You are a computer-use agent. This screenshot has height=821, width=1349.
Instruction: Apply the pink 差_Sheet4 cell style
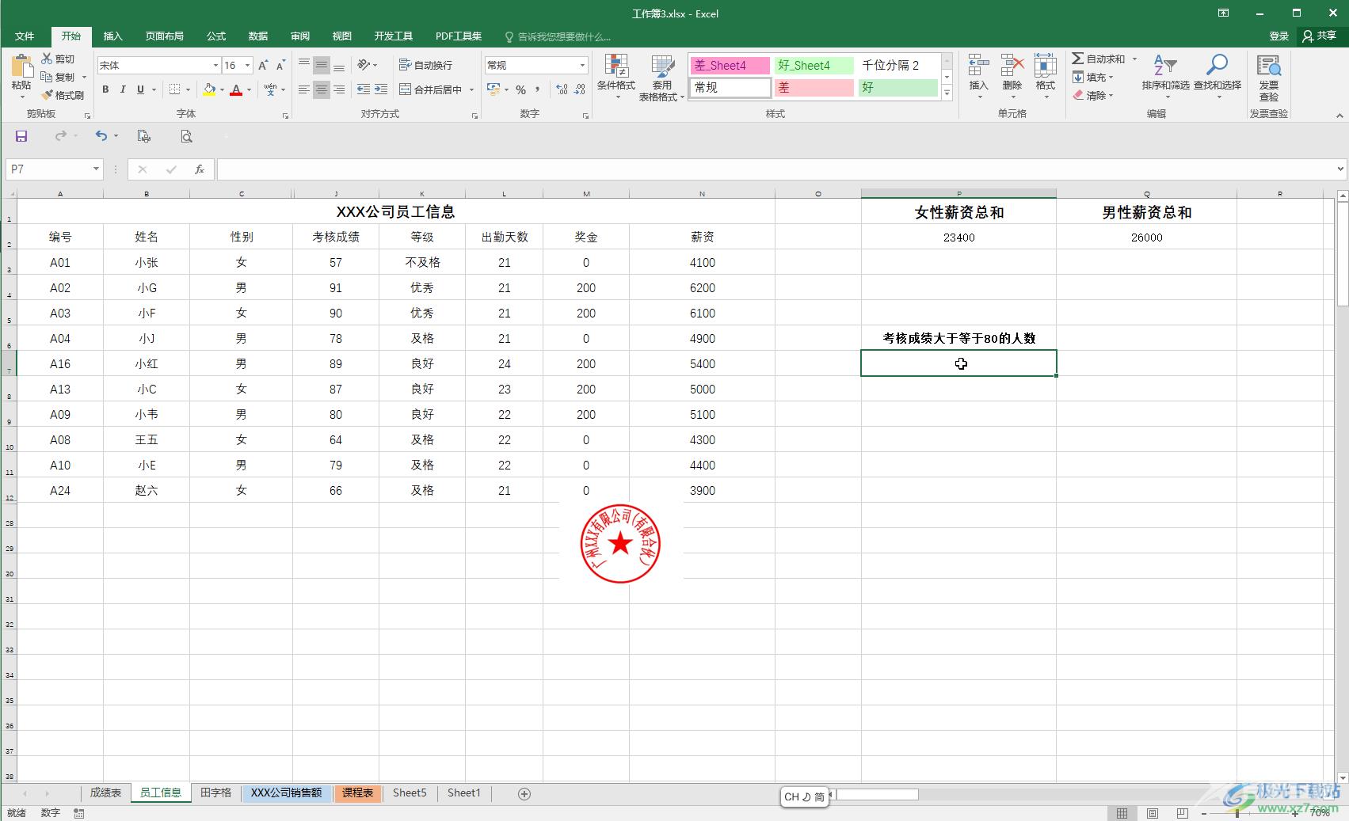730,66
